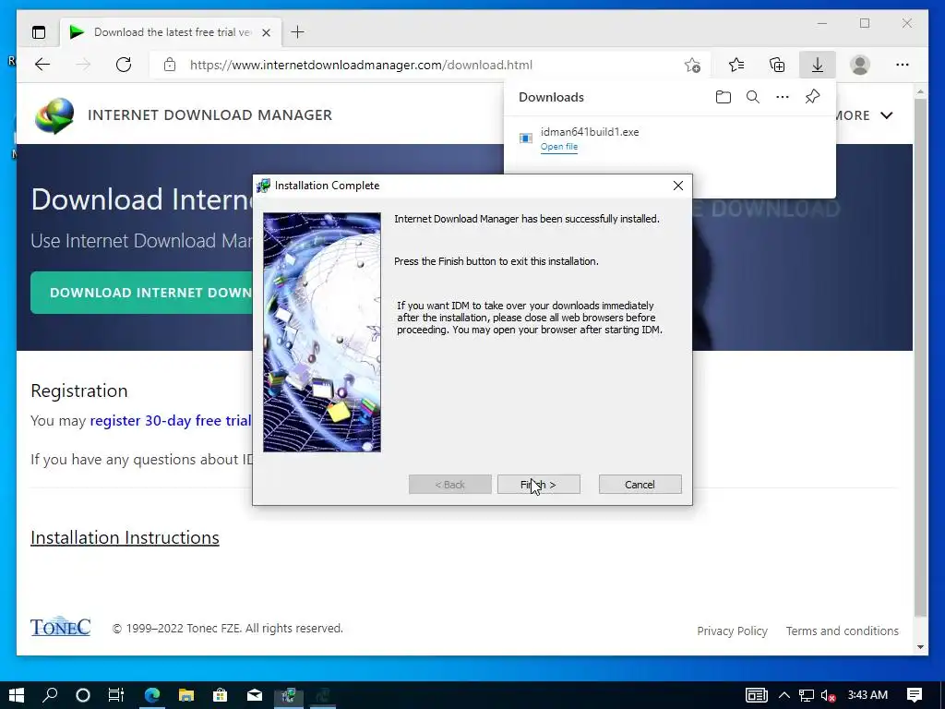945x709 pixels.
Task: Click the address bar URL
Action: 361,65
